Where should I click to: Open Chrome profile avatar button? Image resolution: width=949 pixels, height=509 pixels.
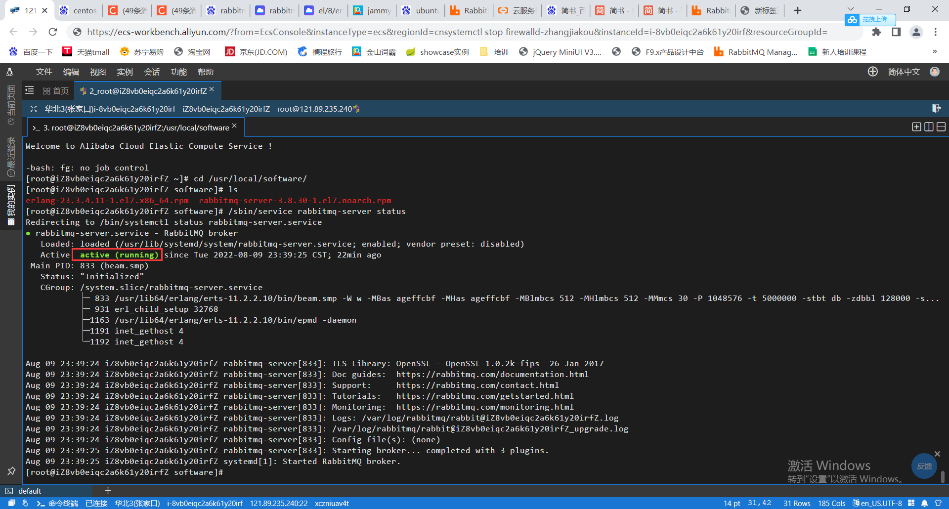point(916,32)
